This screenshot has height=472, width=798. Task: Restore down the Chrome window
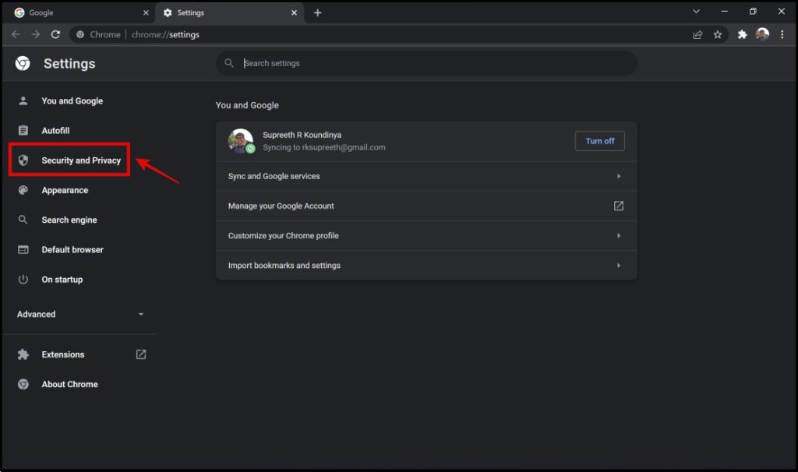coord(753,11)
